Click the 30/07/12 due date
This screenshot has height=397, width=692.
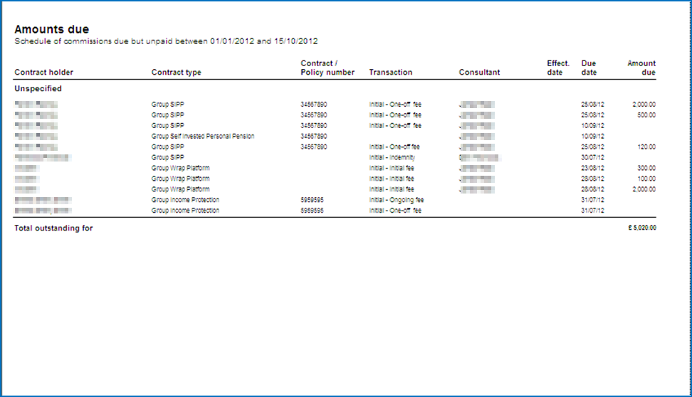pyautogui.click(x=593, y=157)
